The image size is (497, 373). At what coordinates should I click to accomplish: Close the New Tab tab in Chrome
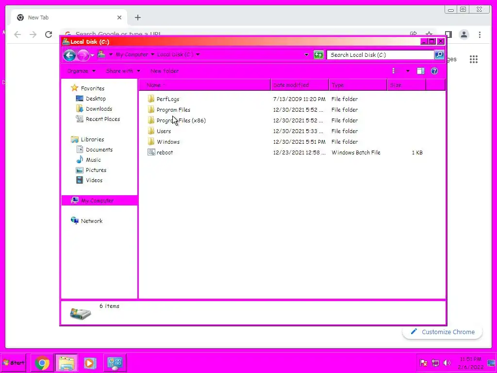119,17
